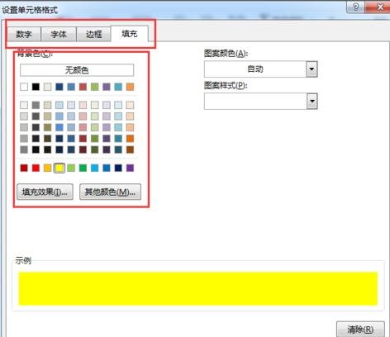Click the empty 图案样式 pattern style field
The height and width of the screenshot is (337, 390).
pyautogui.click(x=255, y=101)
